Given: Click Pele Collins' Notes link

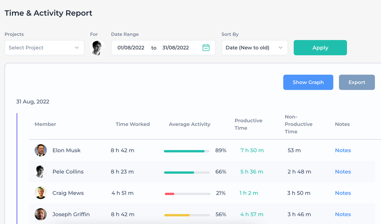Looking at the screenshot, I should pos(343,172).
